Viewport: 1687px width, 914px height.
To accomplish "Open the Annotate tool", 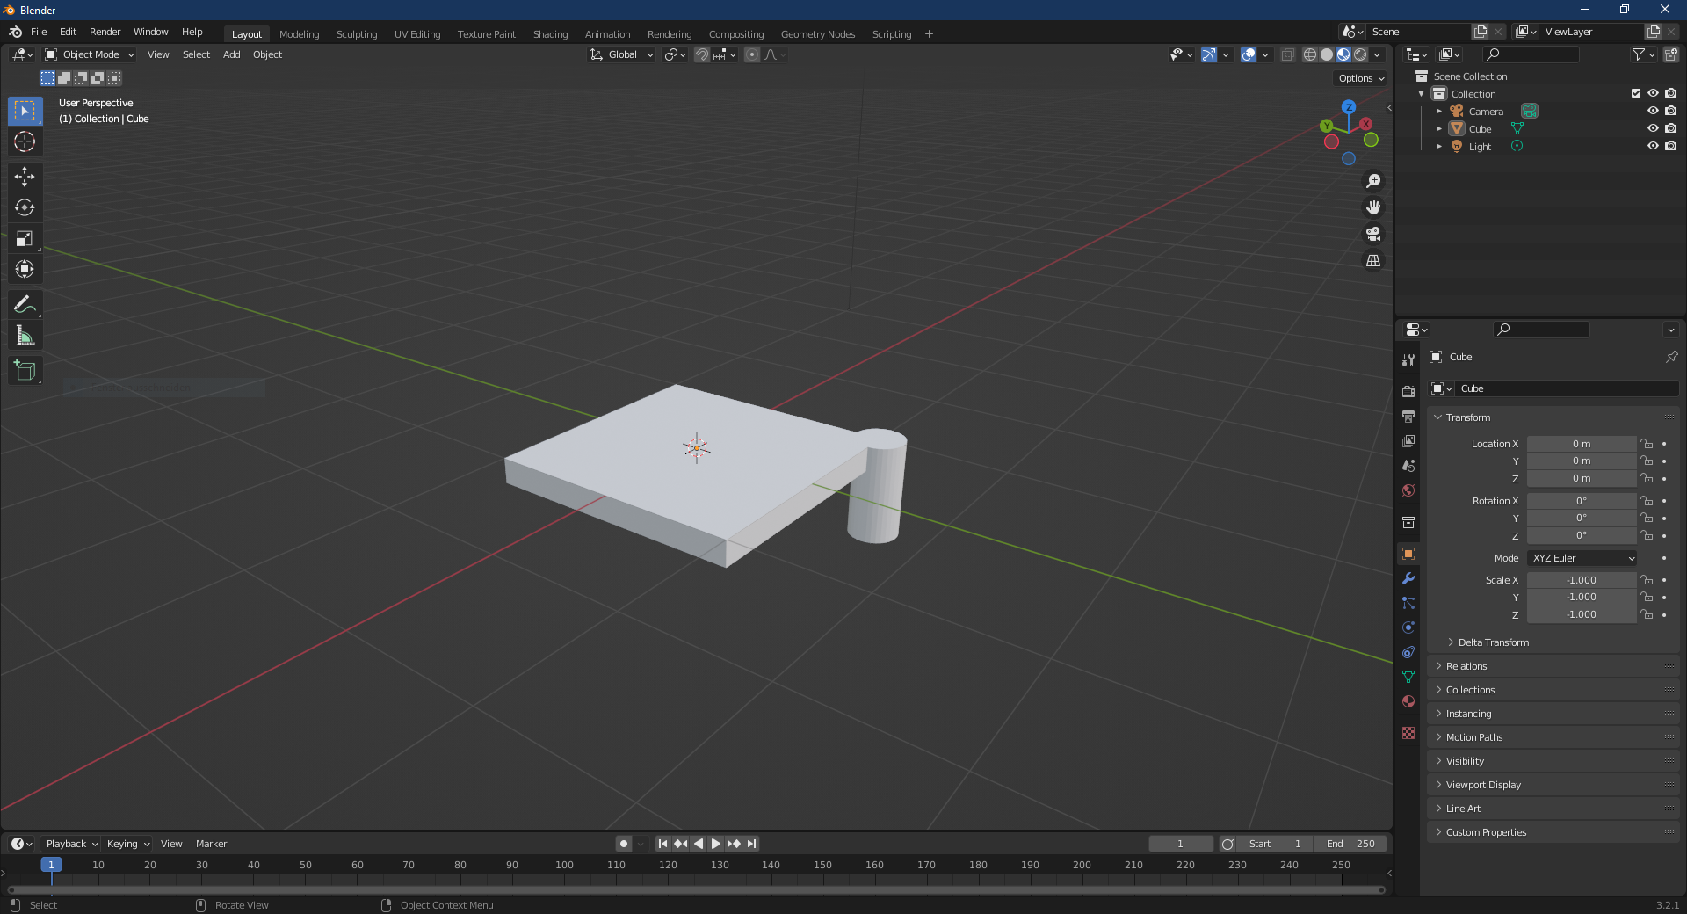I will (25, 303).
